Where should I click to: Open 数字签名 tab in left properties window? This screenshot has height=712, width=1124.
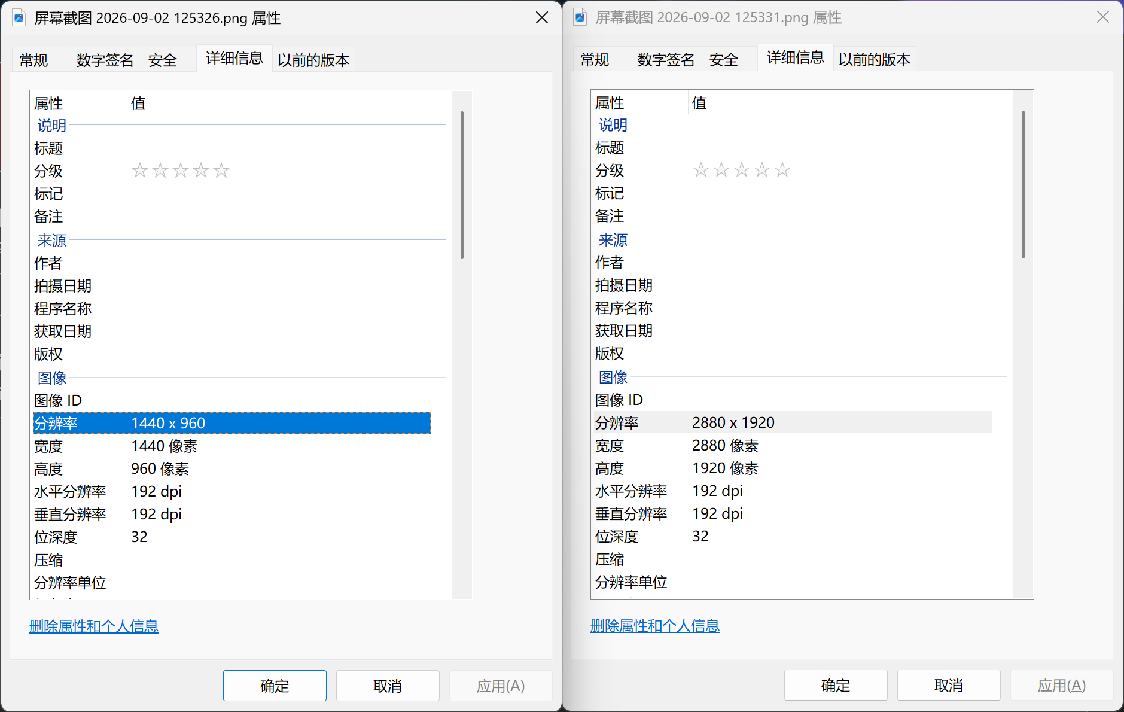point(105,60)
